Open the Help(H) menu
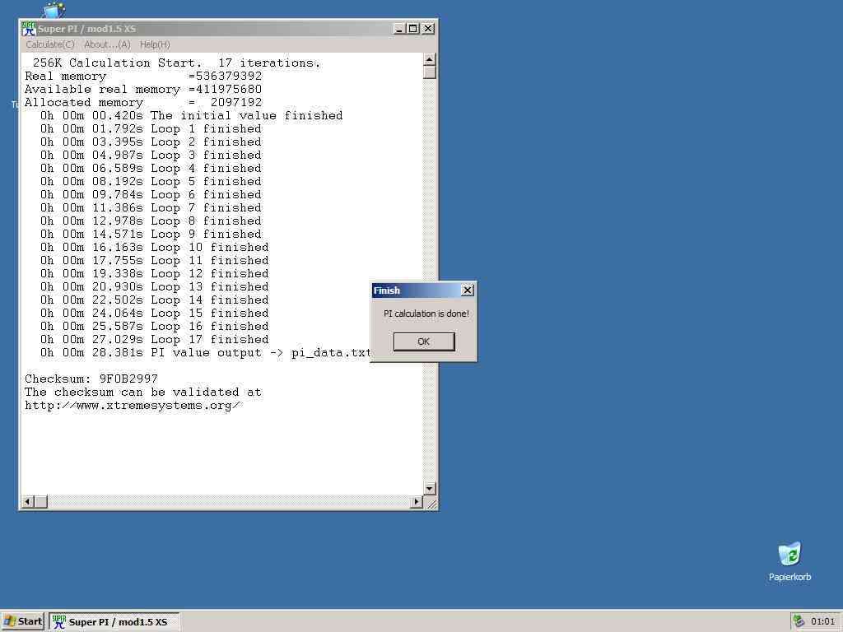 tap(155, 44)
